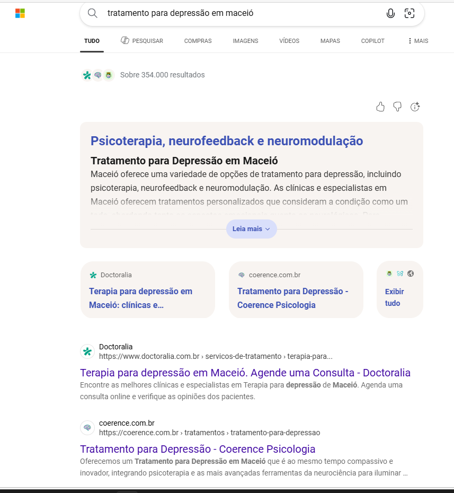Select the Tudo tab
The image size is (454, 493).
[x=92, y=41]
